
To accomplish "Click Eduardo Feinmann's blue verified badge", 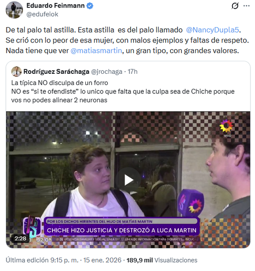I will point(90,6).
